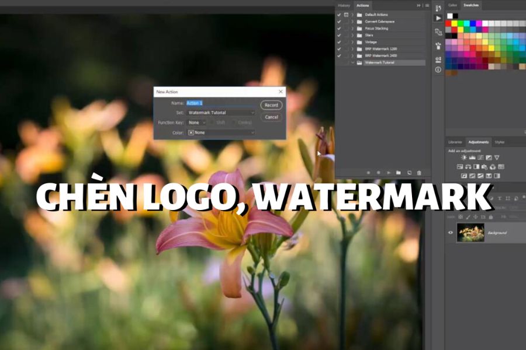Select the Background layer thumbnail
The image size is (526, 350).
click(470, 232)
